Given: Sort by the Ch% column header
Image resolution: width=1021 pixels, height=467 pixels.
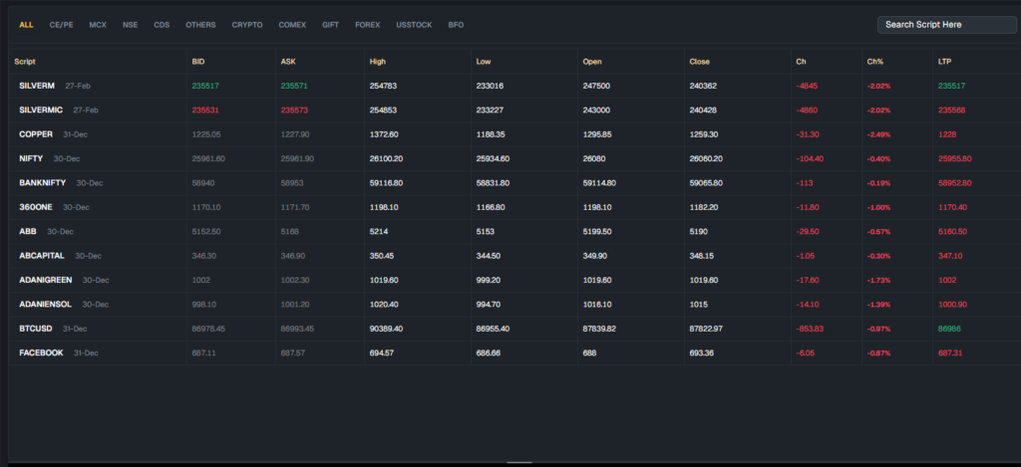Looking at the screenshot, I should click(875, 62).
